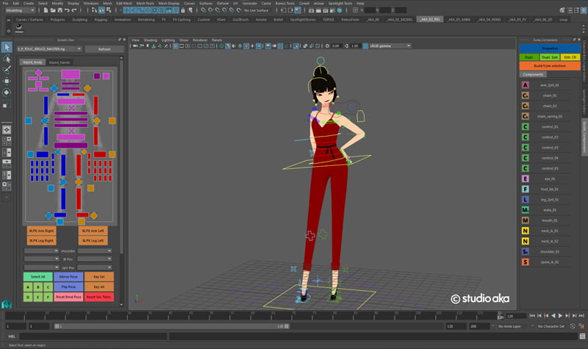588x349 pixels.
Task: Click the Mirror Pose button
Action: pyautogui.click(x=68, y=277)
